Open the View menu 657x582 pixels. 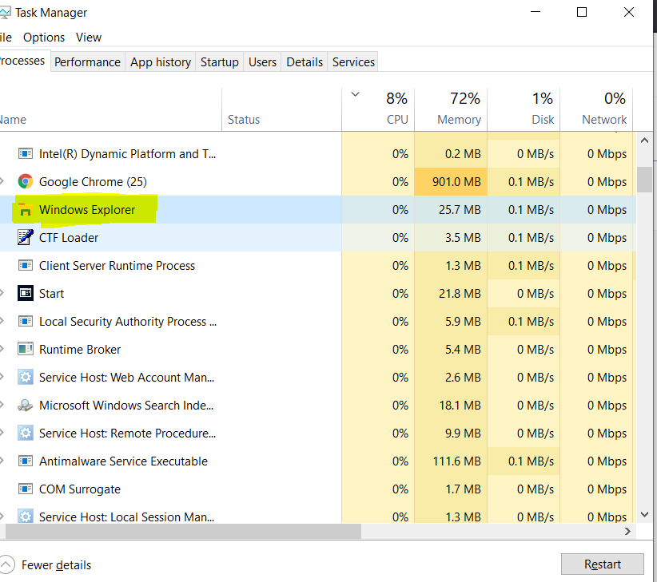(89, 38)
